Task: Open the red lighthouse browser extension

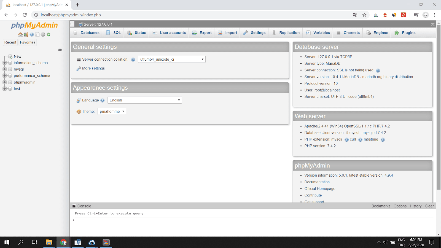Action: click(x=385, y=15)
